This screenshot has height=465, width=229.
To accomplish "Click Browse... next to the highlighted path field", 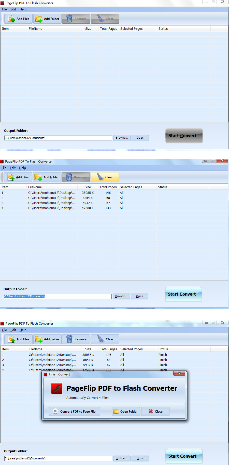I will tap(121, 296).
